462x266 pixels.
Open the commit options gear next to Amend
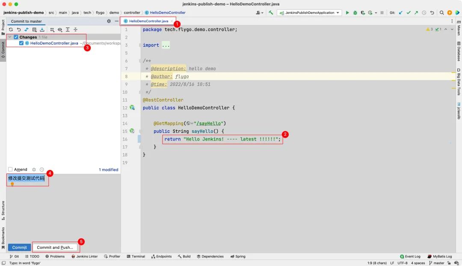click(x=34, y=170)
